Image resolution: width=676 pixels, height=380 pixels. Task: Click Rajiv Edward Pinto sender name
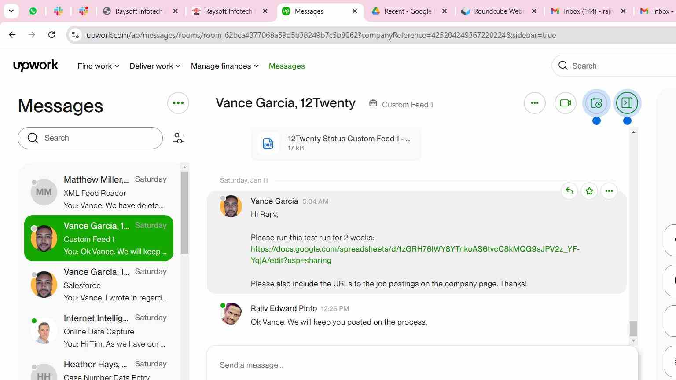pos(284,308)
